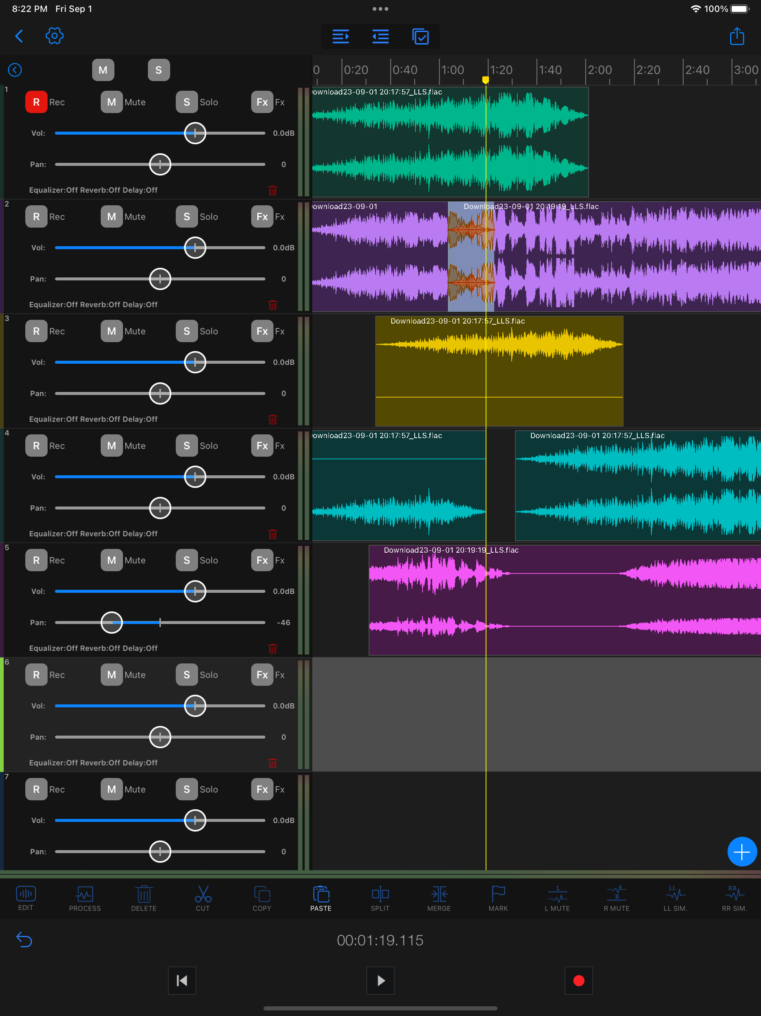Open the EDIT tool
This screenshot has width=761, height=1016.
[x=26, y=898]
